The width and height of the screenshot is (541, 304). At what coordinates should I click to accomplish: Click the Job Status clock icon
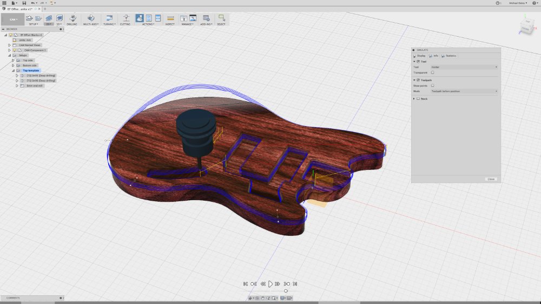(x=498, y=3)
